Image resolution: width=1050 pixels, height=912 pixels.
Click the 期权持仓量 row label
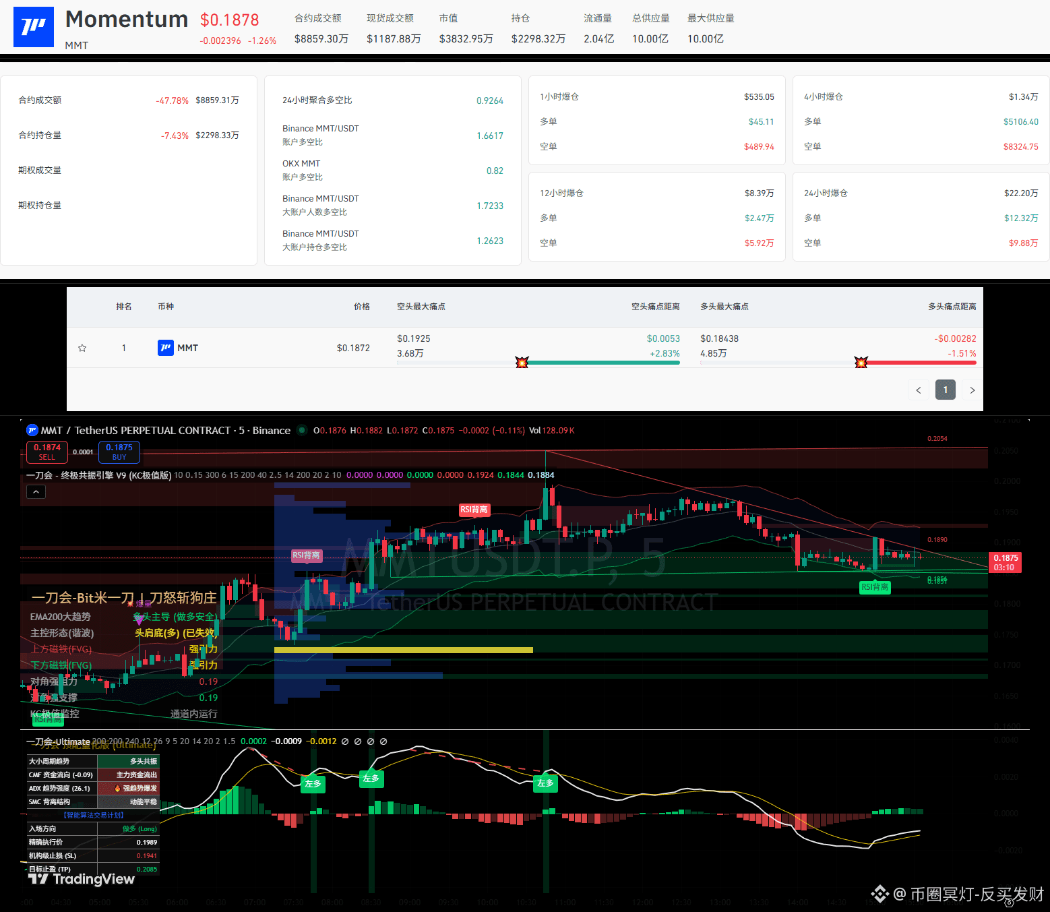pyautogui.click(x=40, y=206)
